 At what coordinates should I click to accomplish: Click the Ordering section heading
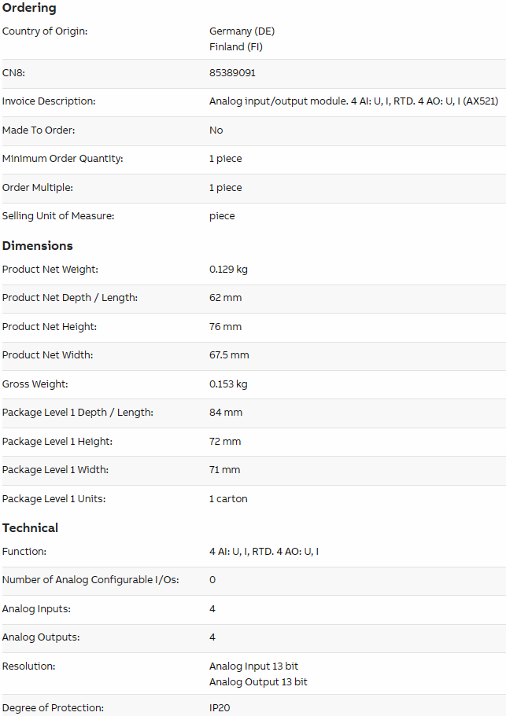(x=29, y=8)
